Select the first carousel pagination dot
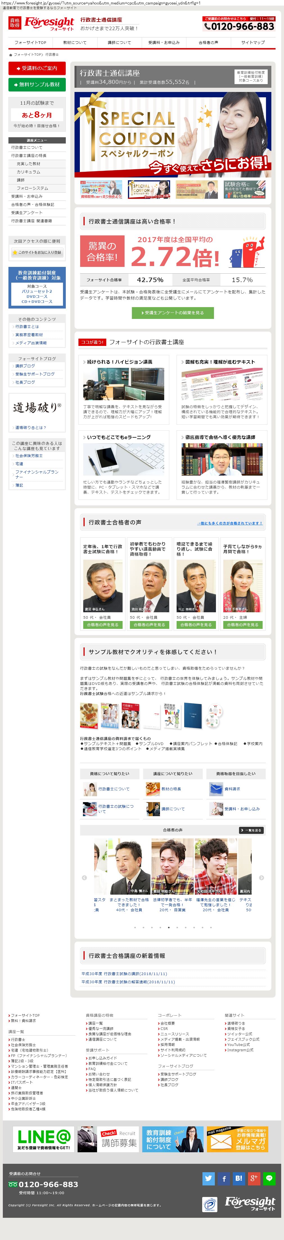 [135, 927]
